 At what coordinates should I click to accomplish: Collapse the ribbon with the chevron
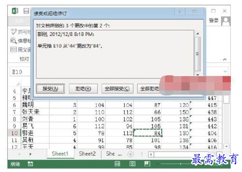(x=225, y=59)
